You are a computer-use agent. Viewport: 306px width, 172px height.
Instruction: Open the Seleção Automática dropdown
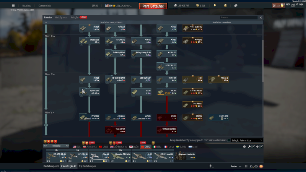tap(247, 140)
